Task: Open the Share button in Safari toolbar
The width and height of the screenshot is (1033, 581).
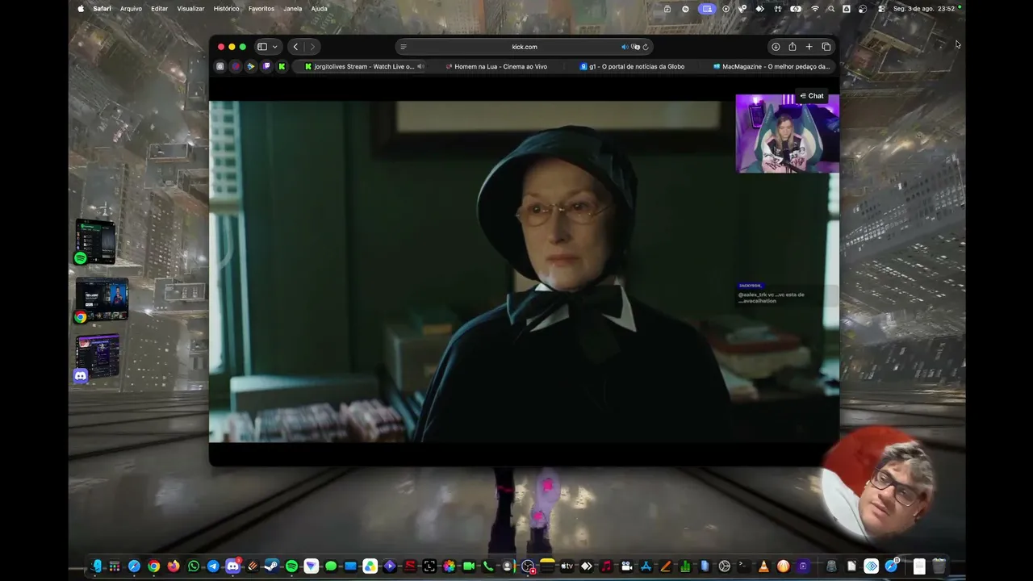Action: pyautogui.click(x=793, y=47)
